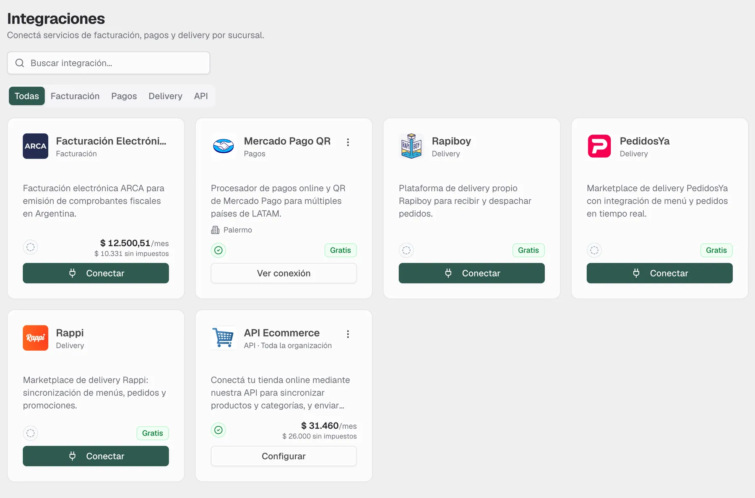Click the $ 31.460/mes price
755x498 pixels.
point(329,425)
